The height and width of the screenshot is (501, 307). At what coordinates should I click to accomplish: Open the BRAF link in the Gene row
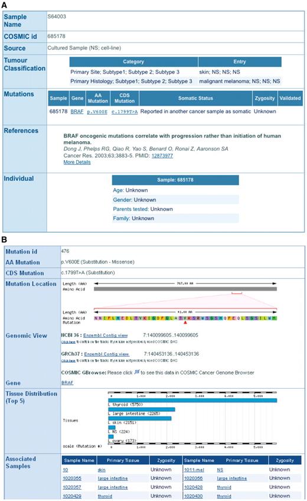67,382
